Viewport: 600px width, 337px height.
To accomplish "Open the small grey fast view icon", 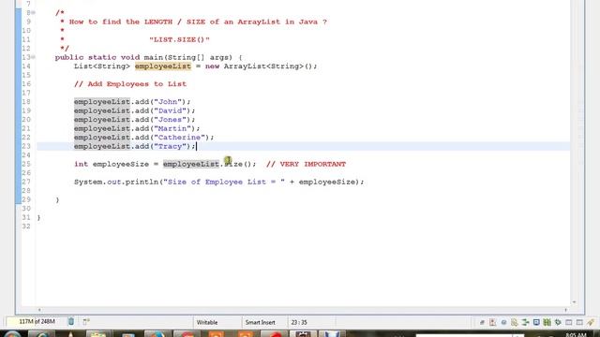I will click(x=482, y=322).
